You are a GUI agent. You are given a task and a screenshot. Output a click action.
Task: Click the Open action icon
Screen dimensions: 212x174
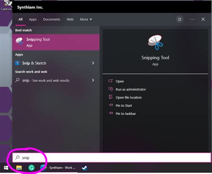110,81
